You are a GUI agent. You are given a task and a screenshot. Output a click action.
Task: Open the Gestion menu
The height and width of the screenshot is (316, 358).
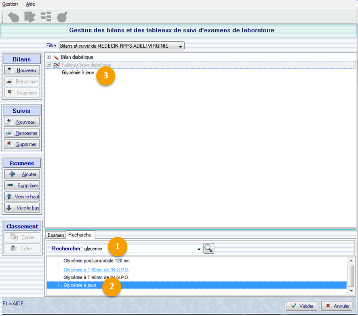coord(10,4)
